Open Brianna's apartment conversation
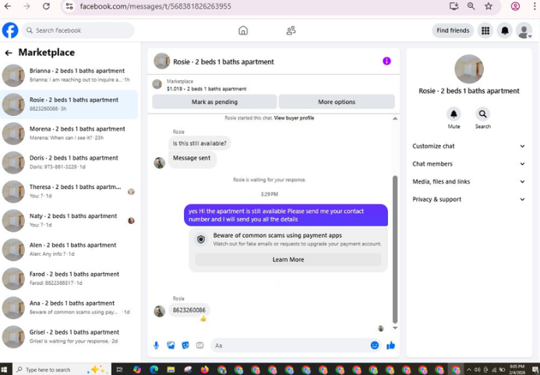 tap(69, 75)
